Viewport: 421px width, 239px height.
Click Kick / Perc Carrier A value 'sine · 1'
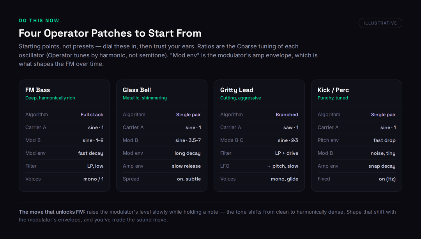point(388,127)
